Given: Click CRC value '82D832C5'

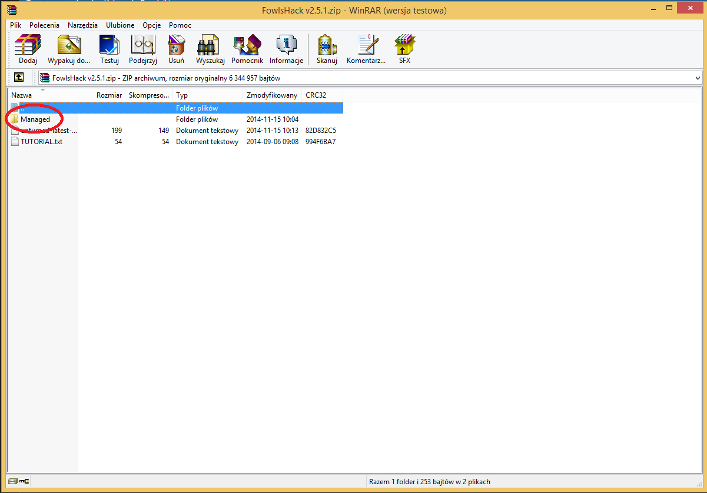Looking at the screenshot, I should click(321, 131).
